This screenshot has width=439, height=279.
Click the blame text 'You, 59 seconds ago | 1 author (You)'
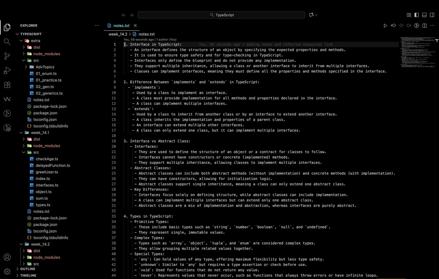pos(150,39)
